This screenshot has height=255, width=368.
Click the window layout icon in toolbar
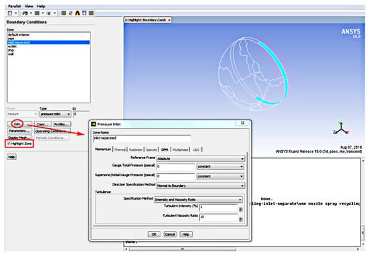10,13
